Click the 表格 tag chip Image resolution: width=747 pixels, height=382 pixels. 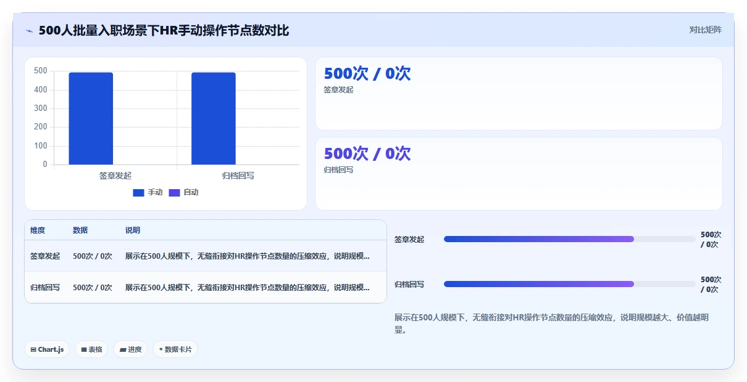click(x=91, y=349)
